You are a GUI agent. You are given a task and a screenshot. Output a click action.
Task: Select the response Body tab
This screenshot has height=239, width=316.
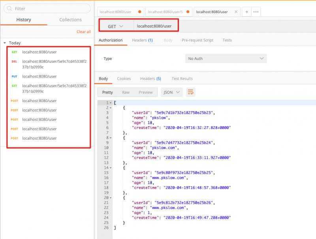103,78
